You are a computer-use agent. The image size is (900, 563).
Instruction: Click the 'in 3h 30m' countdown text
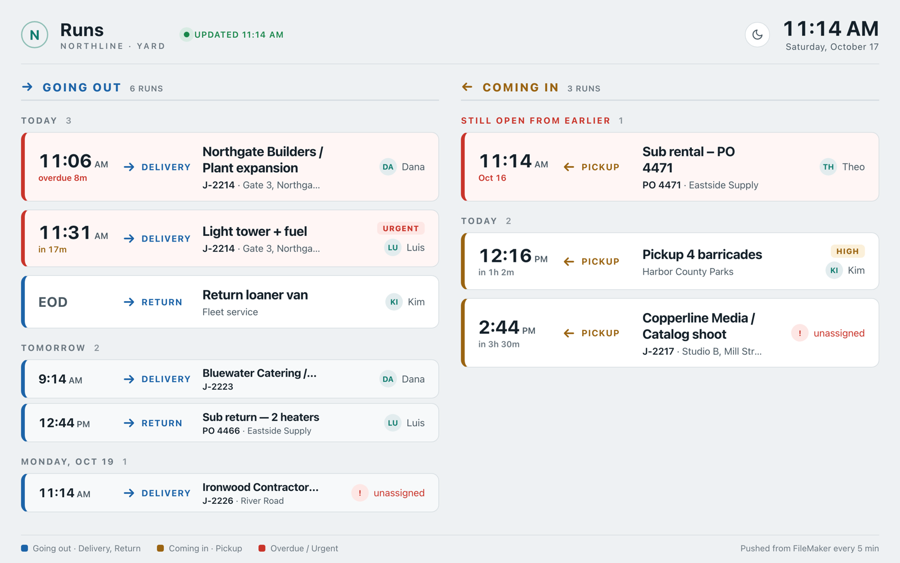(x=499, y=344)
